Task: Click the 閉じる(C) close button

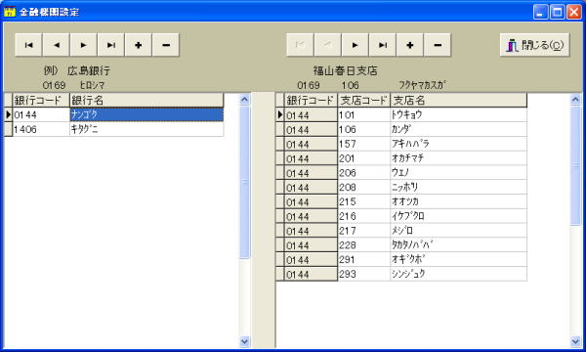Action: (x=535, y=45)
